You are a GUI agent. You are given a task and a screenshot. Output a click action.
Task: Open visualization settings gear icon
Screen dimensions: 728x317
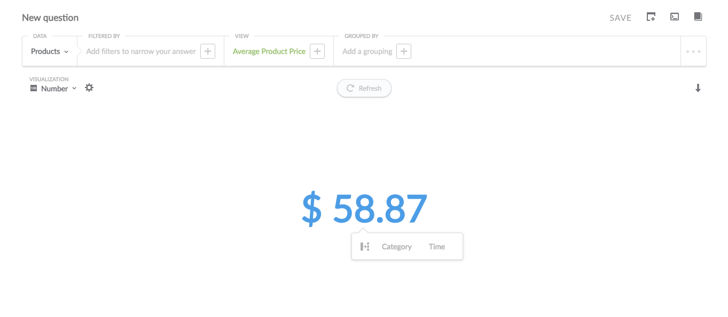coord(89,88)
